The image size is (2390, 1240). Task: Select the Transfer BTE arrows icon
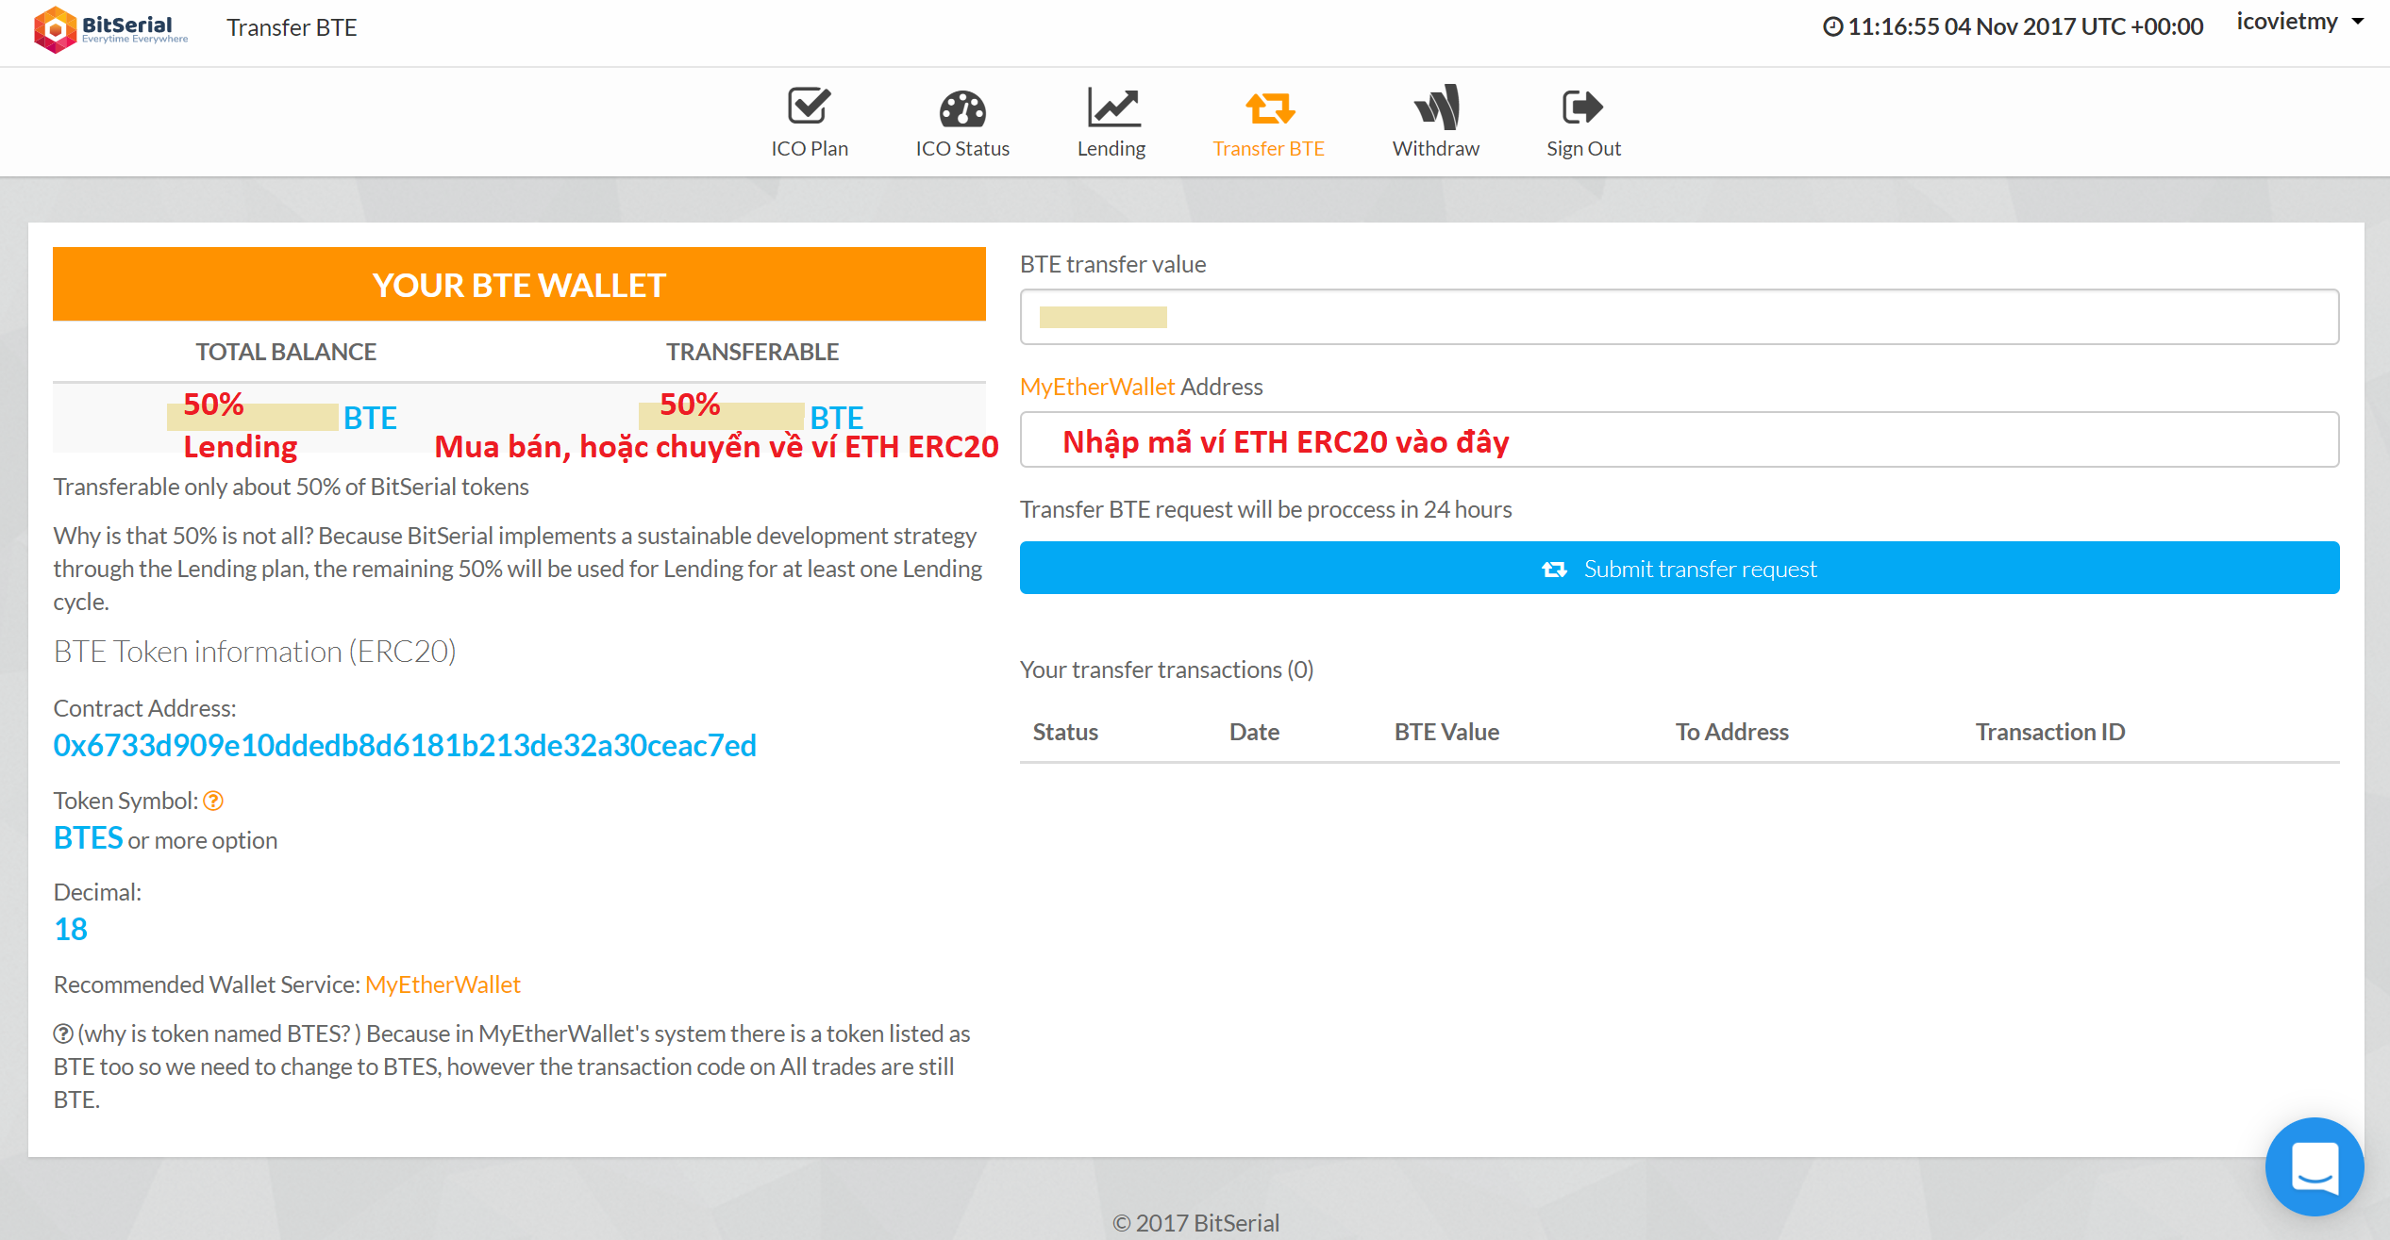pyautogui.click(x=1268, y=109)
